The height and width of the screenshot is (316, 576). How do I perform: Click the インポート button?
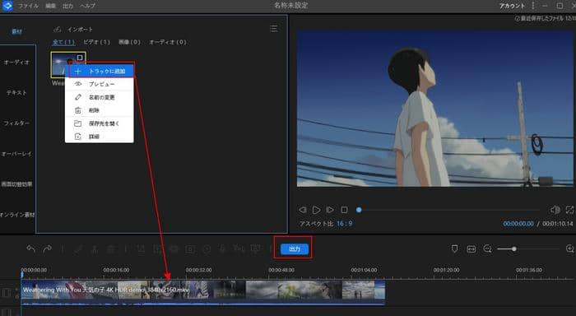(x=80, y=30)
